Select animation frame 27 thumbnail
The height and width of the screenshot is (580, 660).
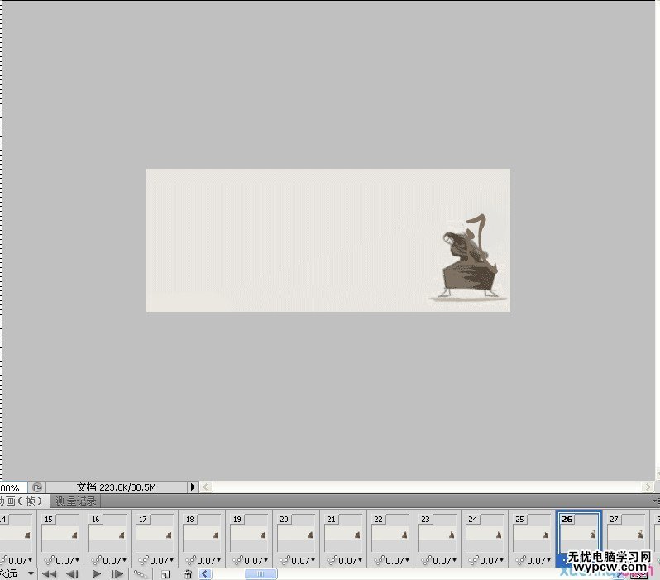[x=626, y=533]
